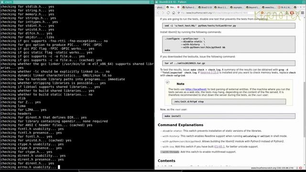Click the Falkon window title icon

157,2
